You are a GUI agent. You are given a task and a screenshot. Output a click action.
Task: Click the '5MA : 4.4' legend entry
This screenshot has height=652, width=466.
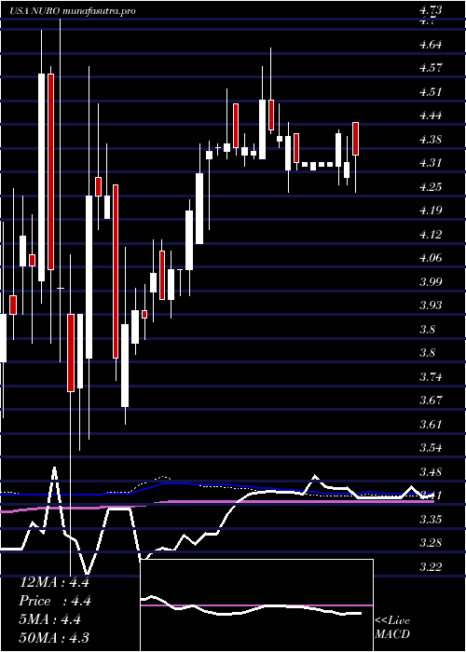pyautogui.click(x=50, y=619)
